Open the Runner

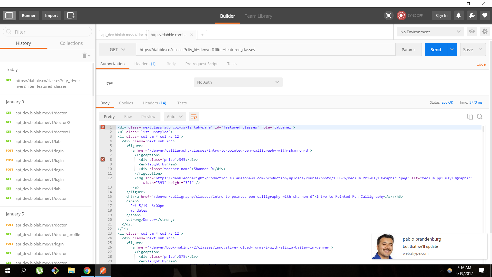(29, 16)
